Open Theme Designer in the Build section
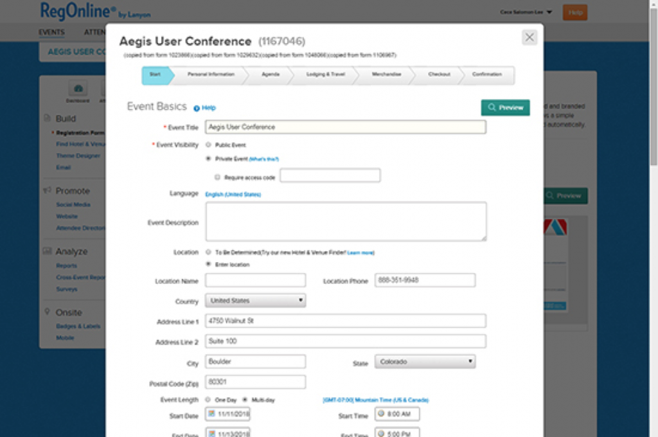This screenshot has width=658, height=437. click(x=78, y=156)
